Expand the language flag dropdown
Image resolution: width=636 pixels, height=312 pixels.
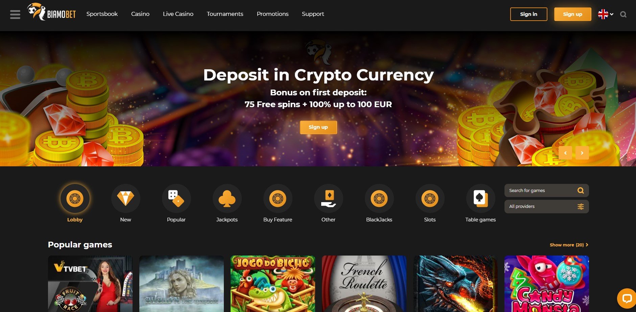point(606,14)
